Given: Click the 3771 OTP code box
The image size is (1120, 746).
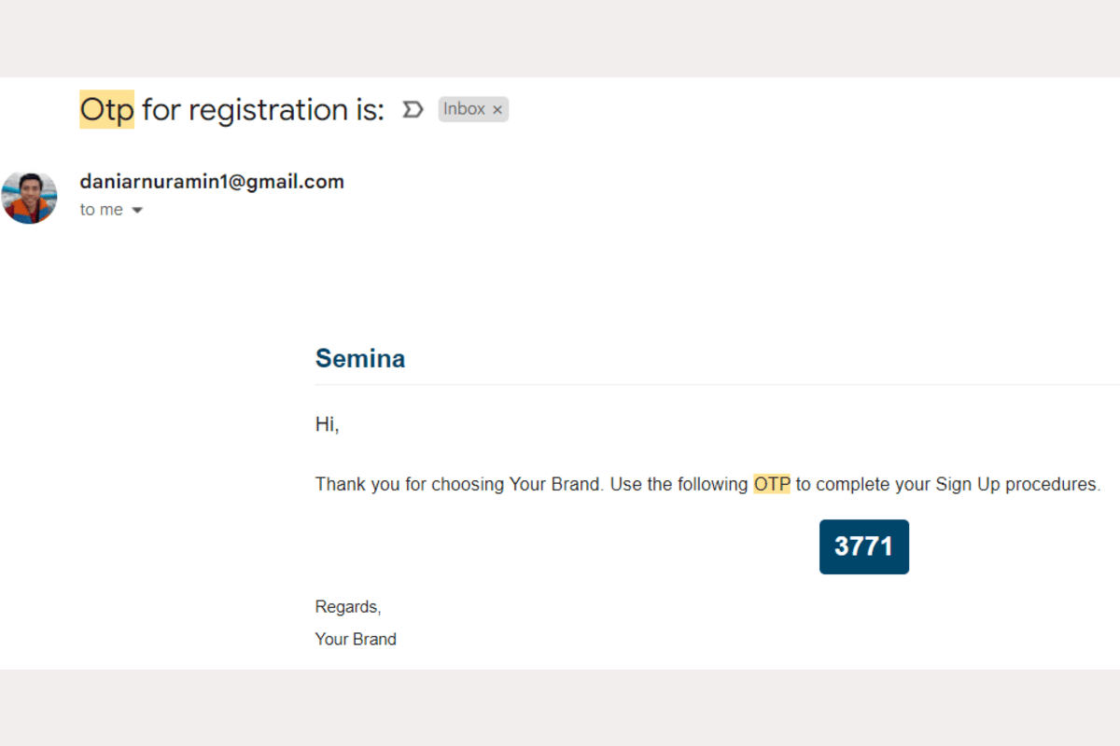Looking at the screenshot, I should [x=863, y=546].
